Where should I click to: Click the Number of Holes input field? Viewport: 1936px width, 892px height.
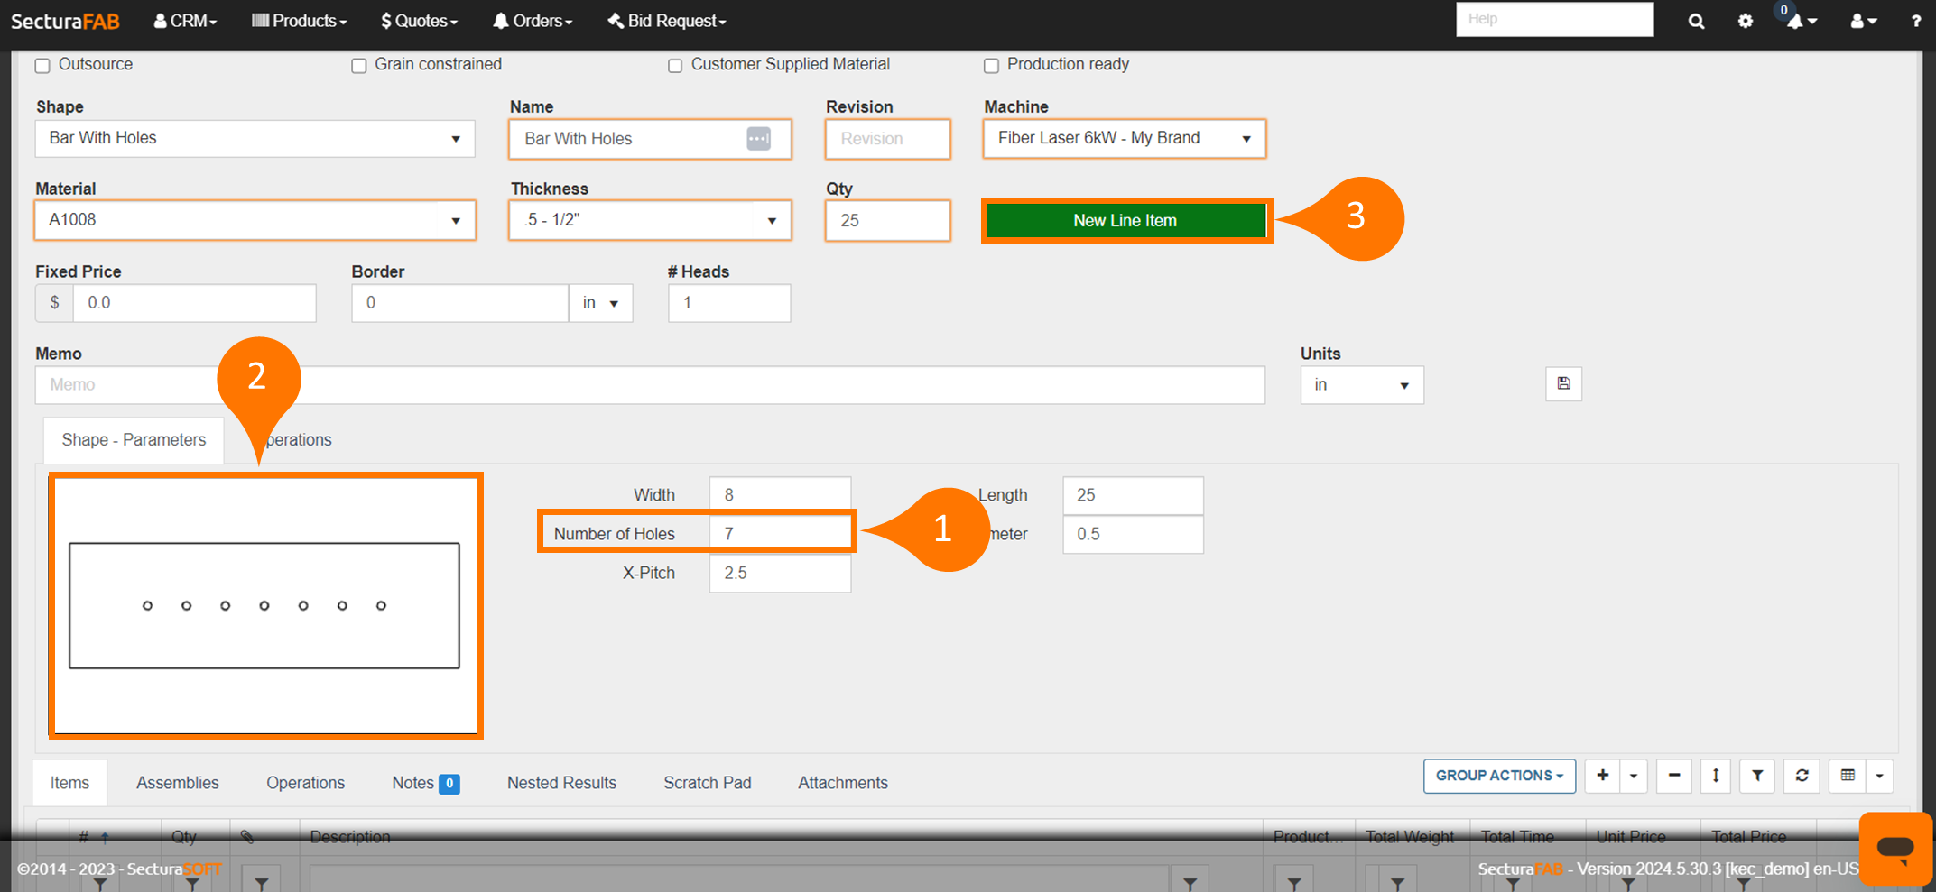click(779, 533)
